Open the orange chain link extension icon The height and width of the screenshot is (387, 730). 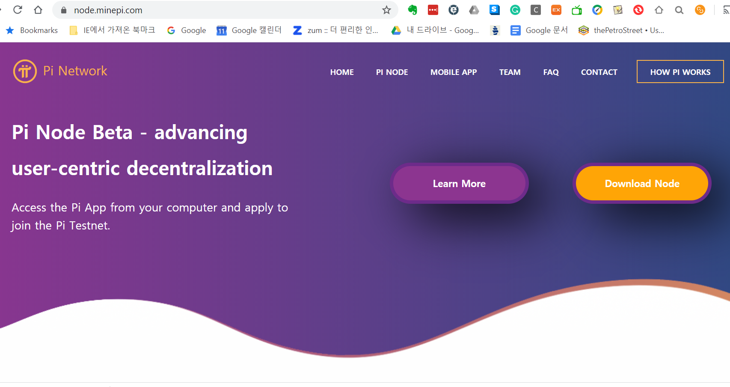700,10
